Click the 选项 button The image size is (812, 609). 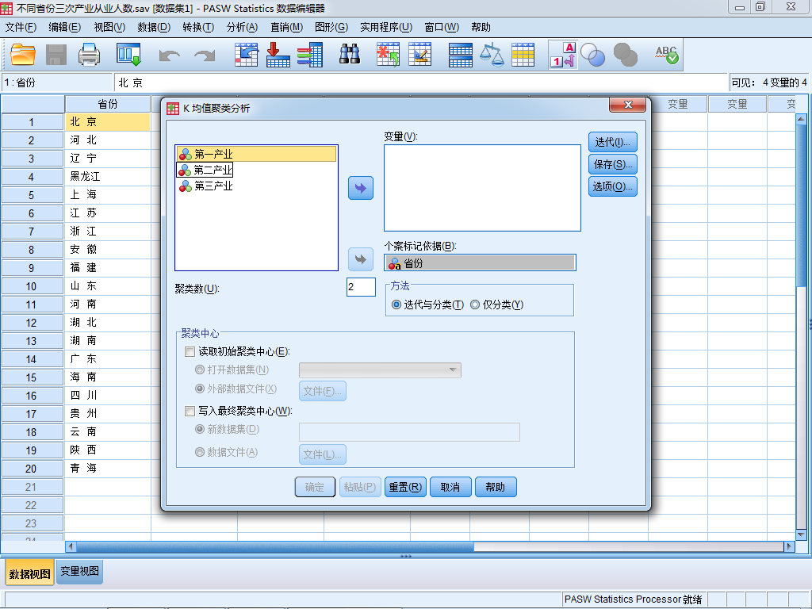(613, 186)
